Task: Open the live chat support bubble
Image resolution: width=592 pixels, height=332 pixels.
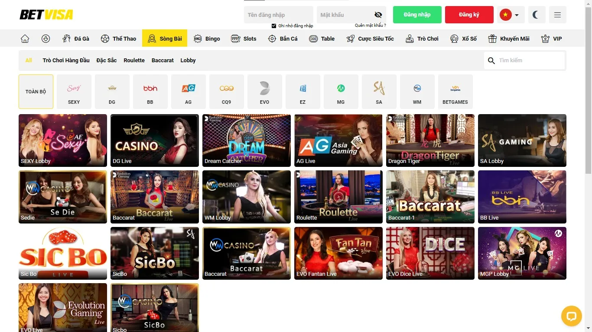Action: 571,316
